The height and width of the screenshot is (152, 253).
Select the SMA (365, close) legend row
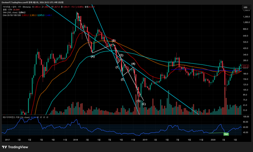point(14,12)
